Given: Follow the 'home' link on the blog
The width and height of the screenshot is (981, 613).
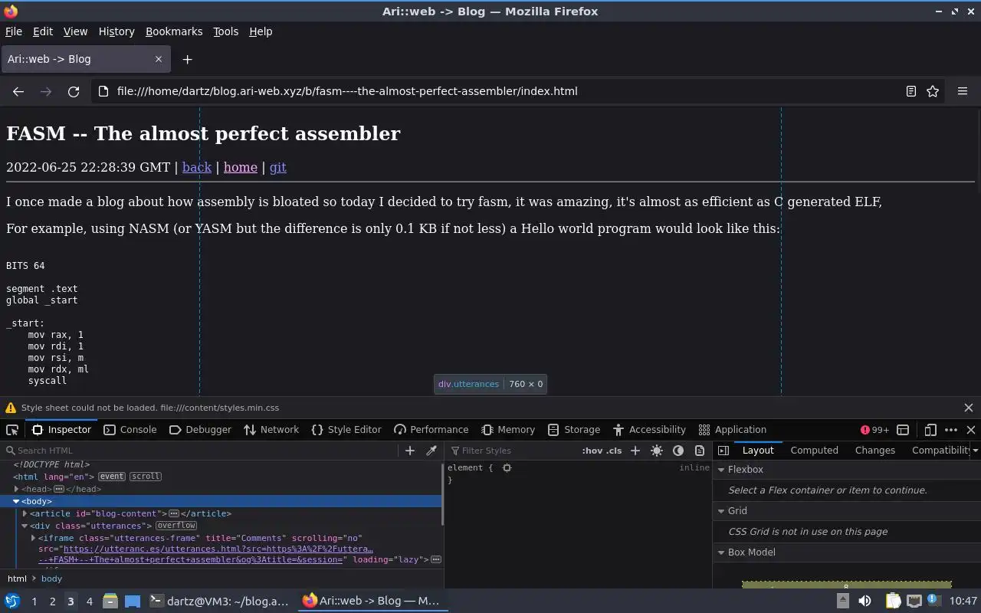Looking at the screenshot, I should 241,167.
